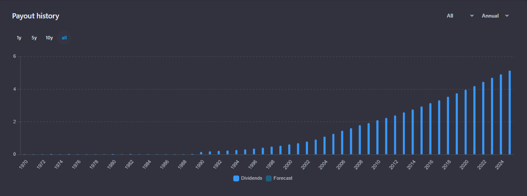Click the 'Payout history' heading

pyautogui.click(x=36, y=16)
